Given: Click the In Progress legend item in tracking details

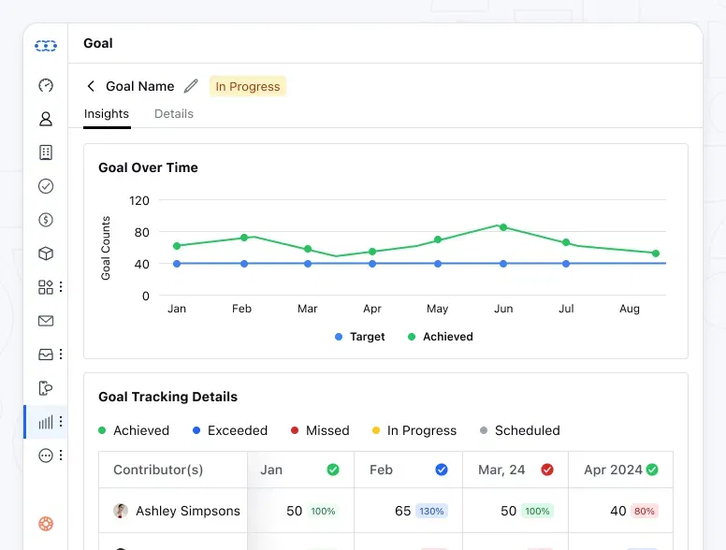Looking at the screenshot, I should pyautogui.click(x=414, y=430).
